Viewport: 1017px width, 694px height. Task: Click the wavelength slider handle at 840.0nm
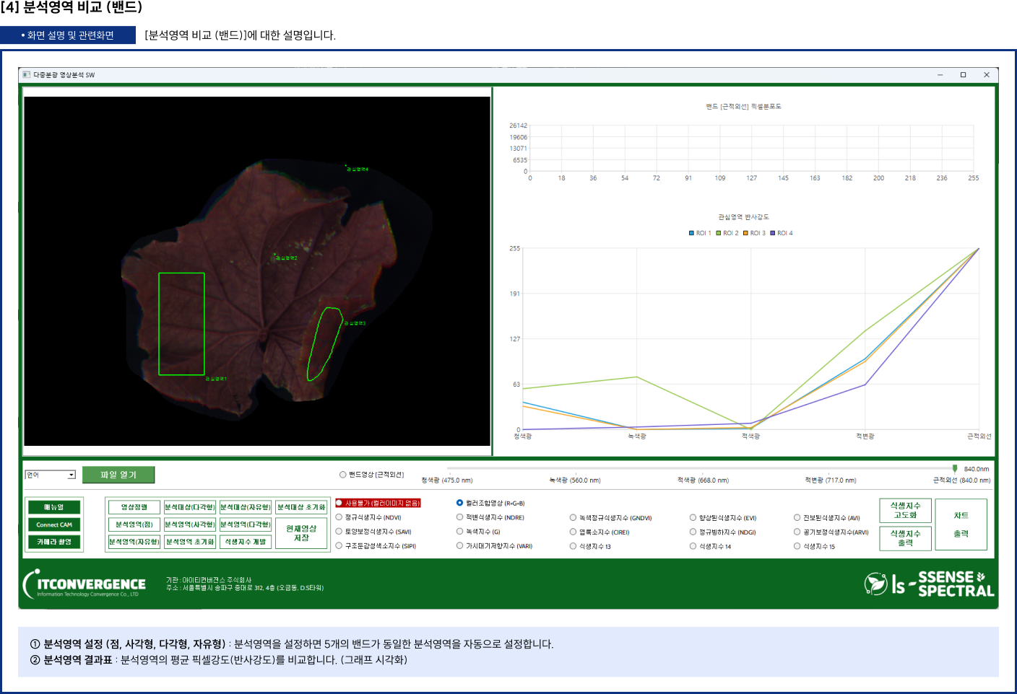coord(955,469)
